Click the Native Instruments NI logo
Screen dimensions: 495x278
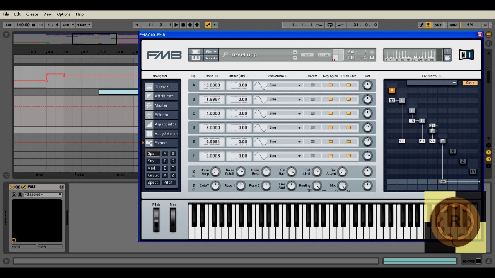(x=466, y=55)
